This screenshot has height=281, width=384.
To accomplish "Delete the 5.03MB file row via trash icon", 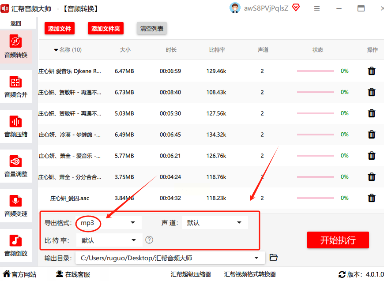I will tap(372, 113).
